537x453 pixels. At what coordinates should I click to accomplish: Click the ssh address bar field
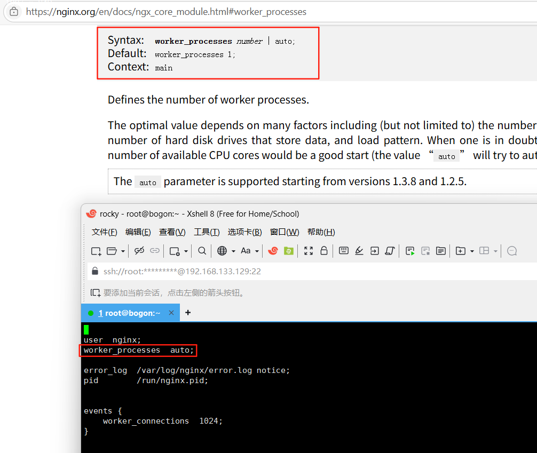pyautogui.click(x=313, y=272)
